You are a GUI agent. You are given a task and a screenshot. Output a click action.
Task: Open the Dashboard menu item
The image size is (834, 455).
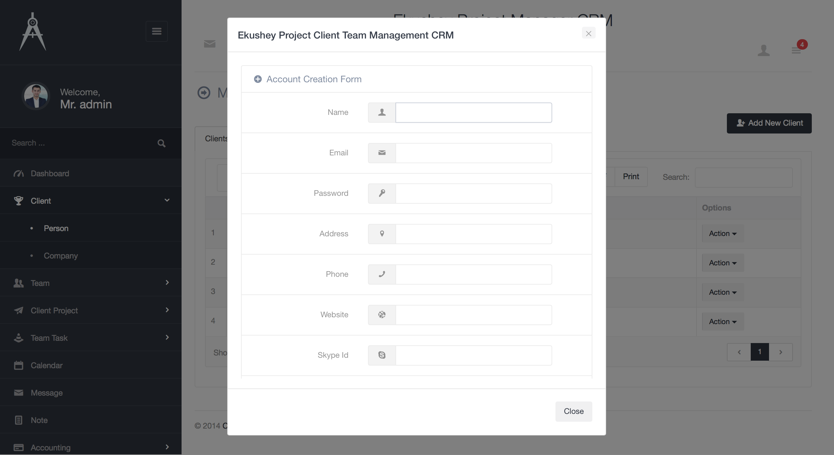coord(50,173)
